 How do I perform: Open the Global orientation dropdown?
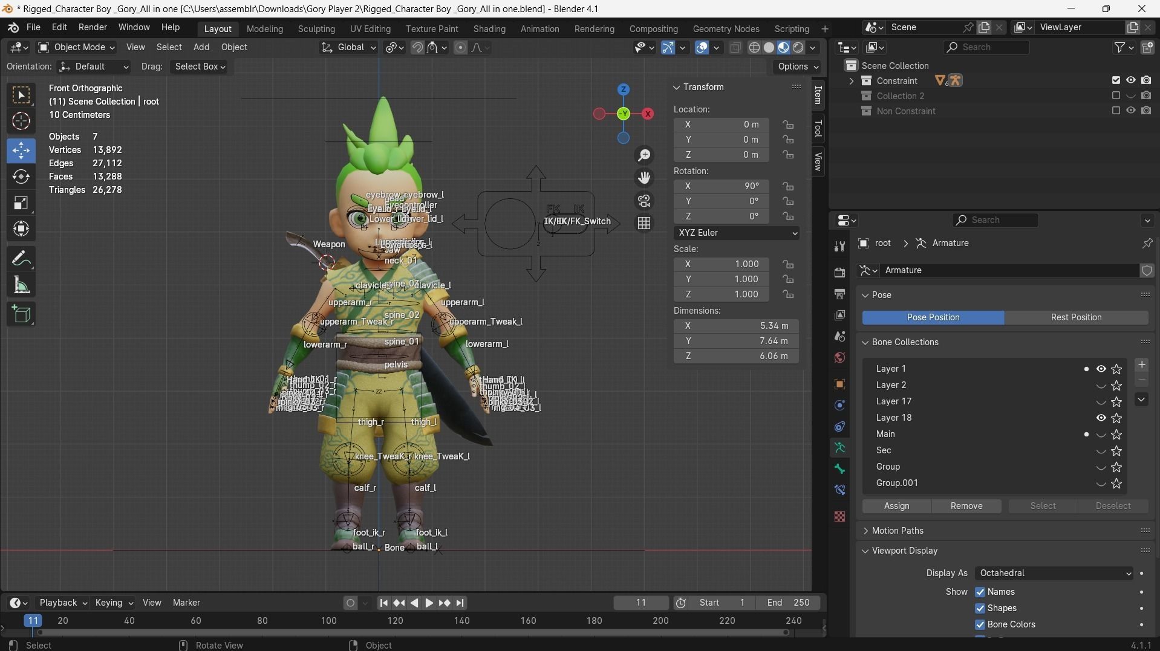pos(348,47)
